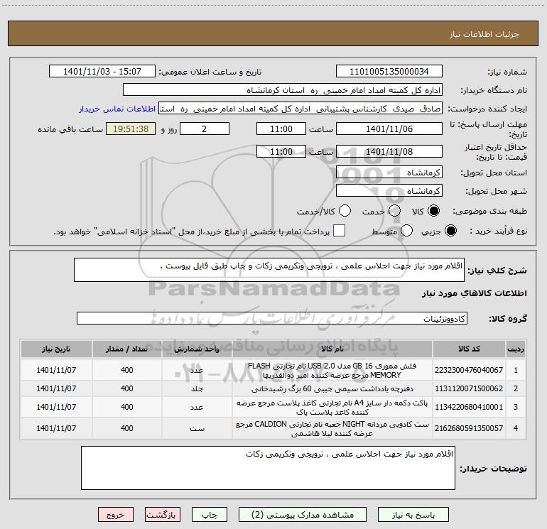Click the 'دفترچه یادداشت سیمی' item name

332,388
